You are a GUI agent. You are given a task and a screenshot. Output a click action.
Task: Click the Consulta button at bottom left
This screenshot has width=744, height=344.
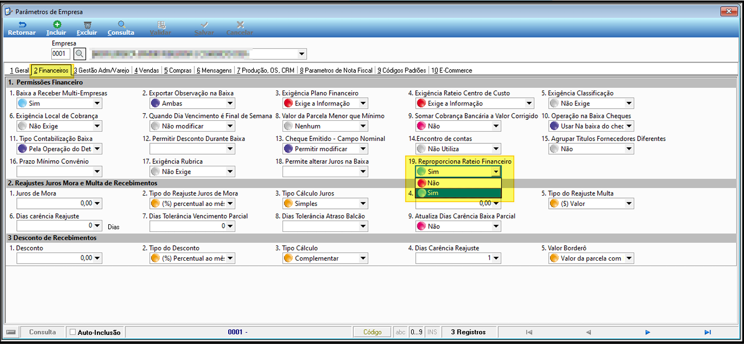pyautogui.click(x=43, y=332)
